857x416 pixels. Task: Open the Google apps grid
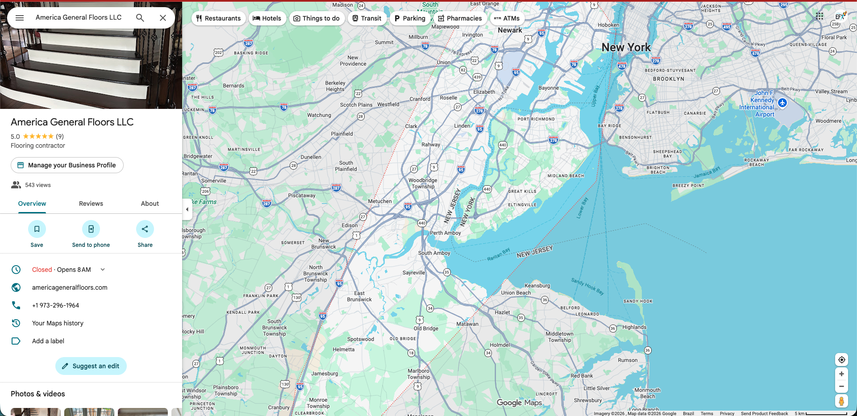point(820,16)
